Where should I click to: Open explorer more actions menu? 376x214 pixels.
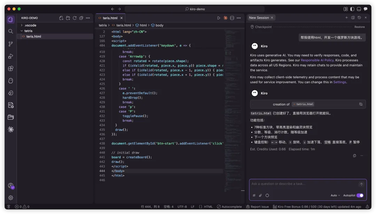click(x=88, y=18)
